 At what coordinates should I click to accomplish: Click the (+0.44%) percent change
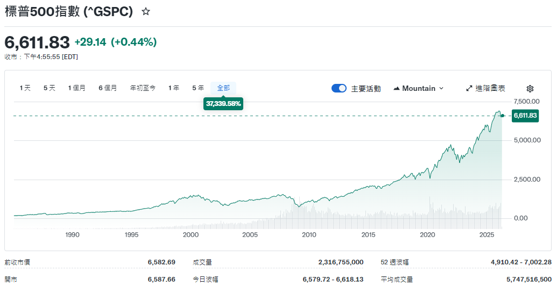pyautogui.click(x=134, y=42)
